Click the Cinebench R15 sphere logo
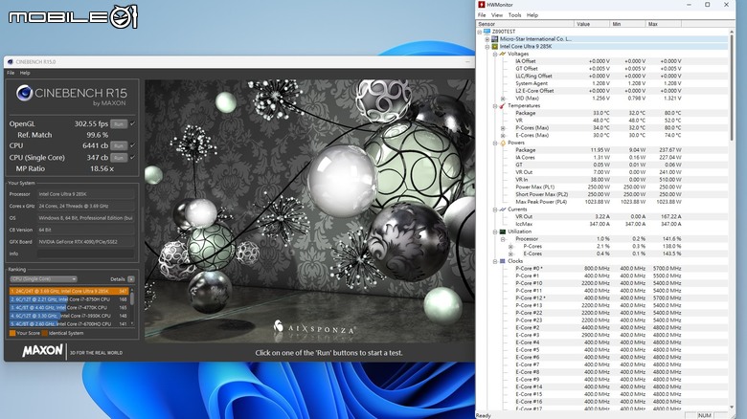 [x=24, y=93]
